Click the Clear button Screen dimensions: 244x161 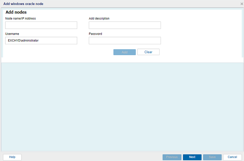148,52
